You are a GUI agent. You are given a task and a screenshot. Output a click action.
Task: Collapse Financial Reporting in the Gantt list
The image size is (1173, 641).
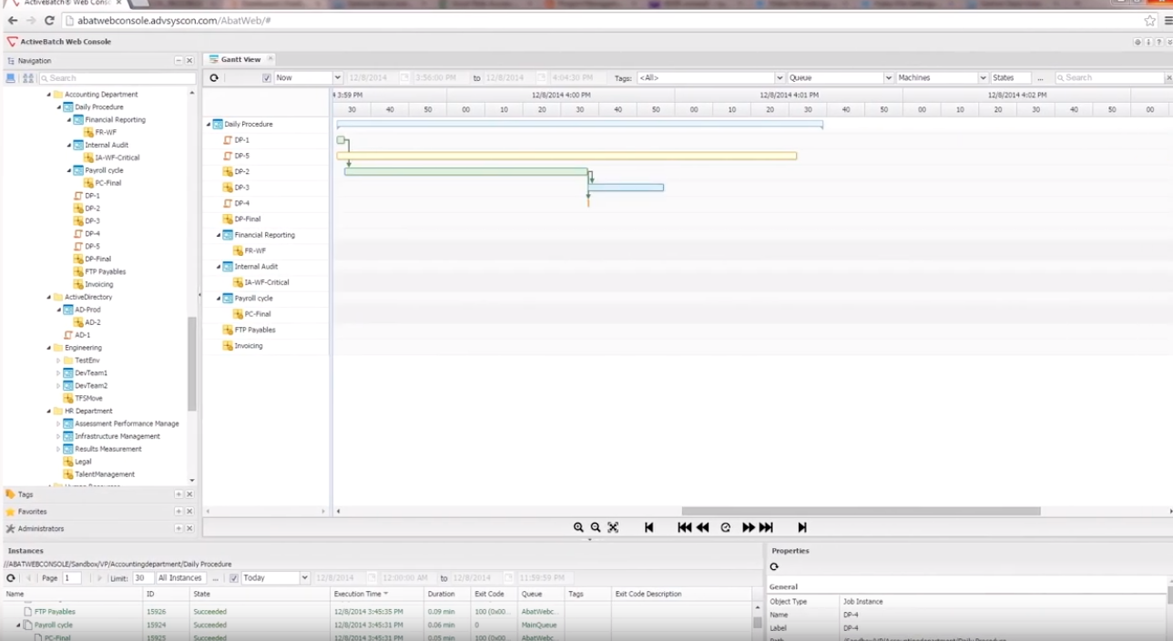pos(219,235)
